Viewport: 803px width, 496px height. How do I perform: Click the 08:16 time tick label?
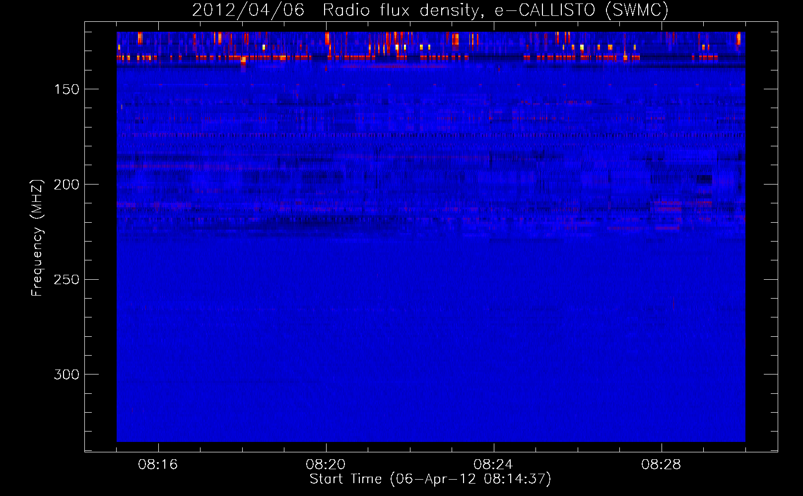click(158, 465)
